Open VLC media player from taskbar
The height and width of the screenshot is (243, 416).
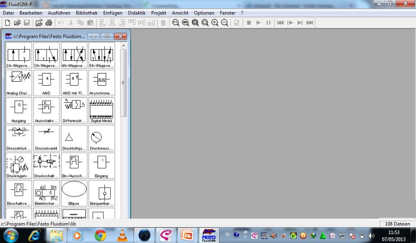coord(122,235)
